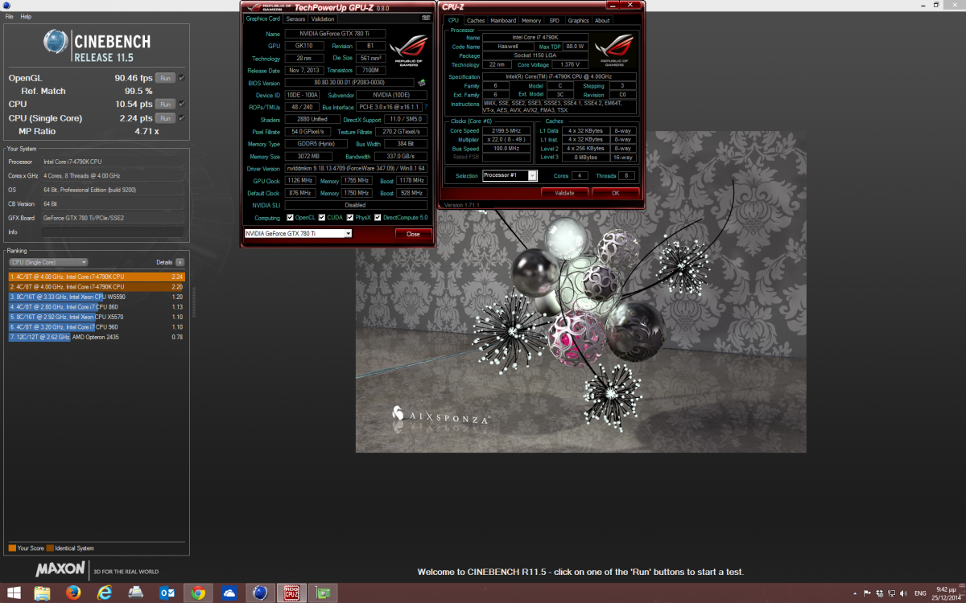
Task: Open the printer icon on the taskbar
Action: click(x=135, y=593)
